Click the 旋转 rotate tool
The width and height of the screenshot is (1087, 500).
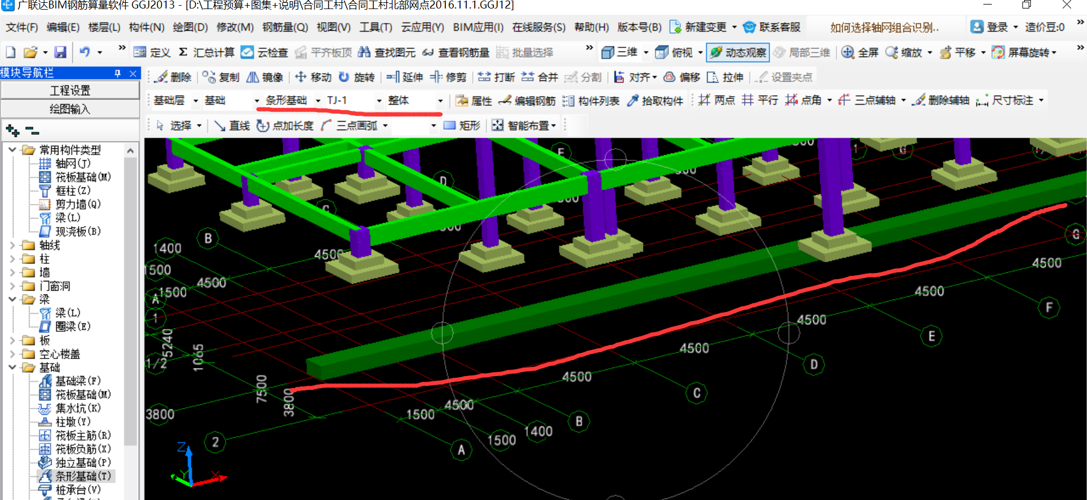click(356, 77)
